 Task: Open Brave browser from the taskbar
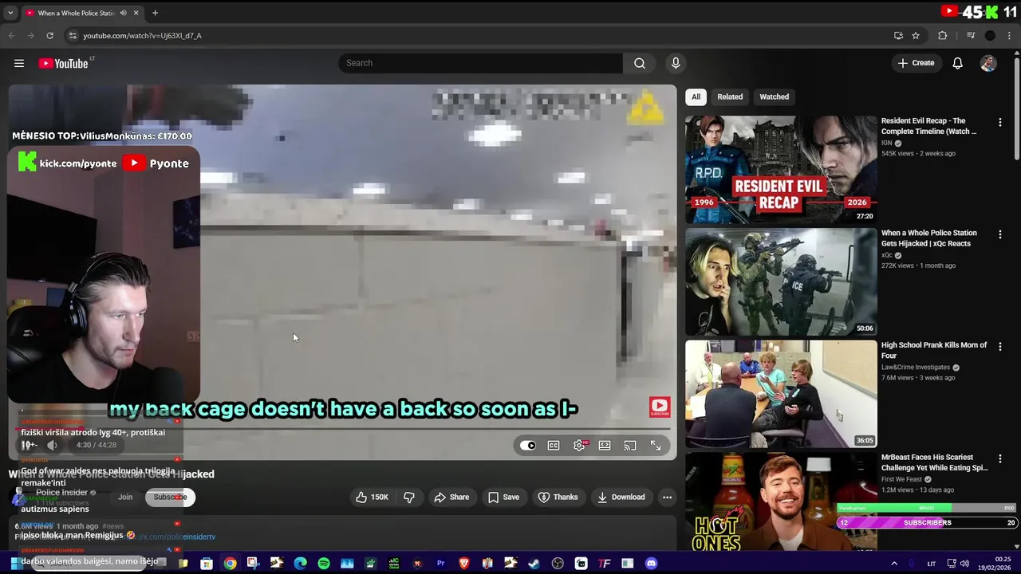tap(464, 564)
